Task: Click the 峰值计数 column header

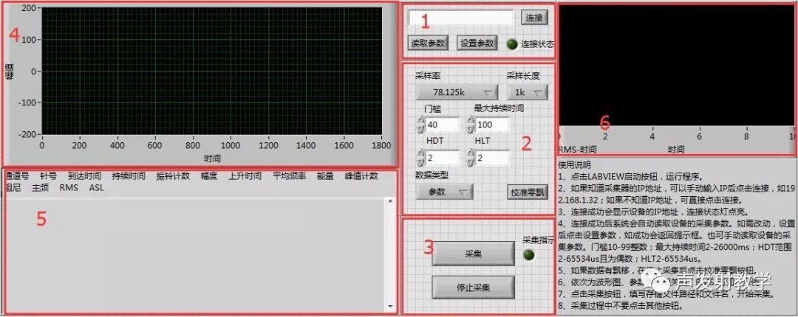Action: 361,175
